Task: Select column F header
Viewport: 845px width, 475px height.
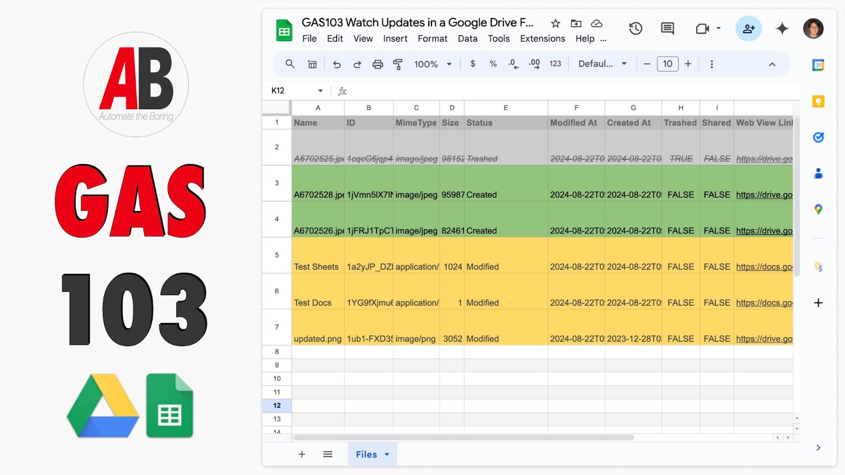Action: (x=576, y=108)
